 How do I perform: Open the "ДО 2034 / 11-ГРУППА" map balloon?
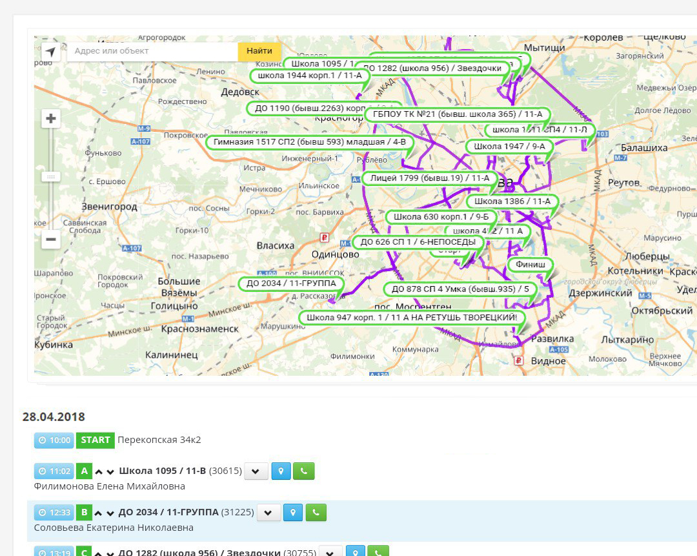tap(291, 283)
